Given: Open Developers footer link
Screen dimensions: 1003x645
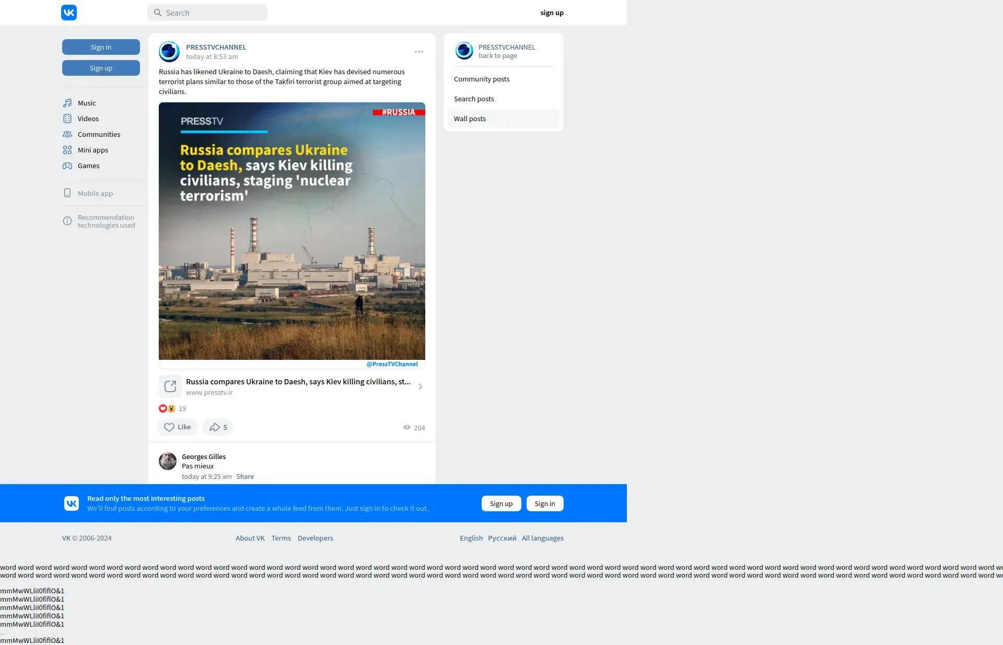Looking at the screenshot, I should pos(316,538).
